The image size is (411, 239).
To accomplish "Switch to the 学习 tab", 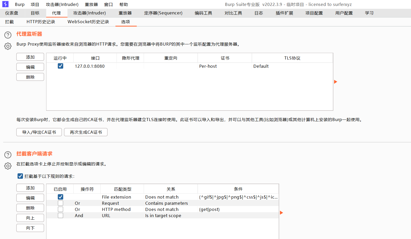I will pyautogui.click(x=369, y=13).
